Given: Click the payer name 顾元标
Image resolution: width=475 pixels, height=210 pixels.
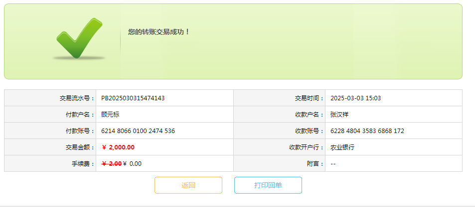Looking at the screenshot, I should (x=110, y=115).
